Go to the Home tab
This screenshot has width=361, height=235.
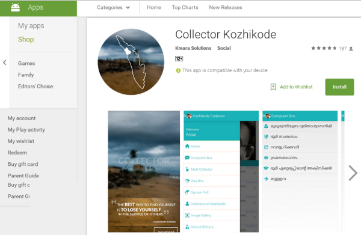[154, 8]
